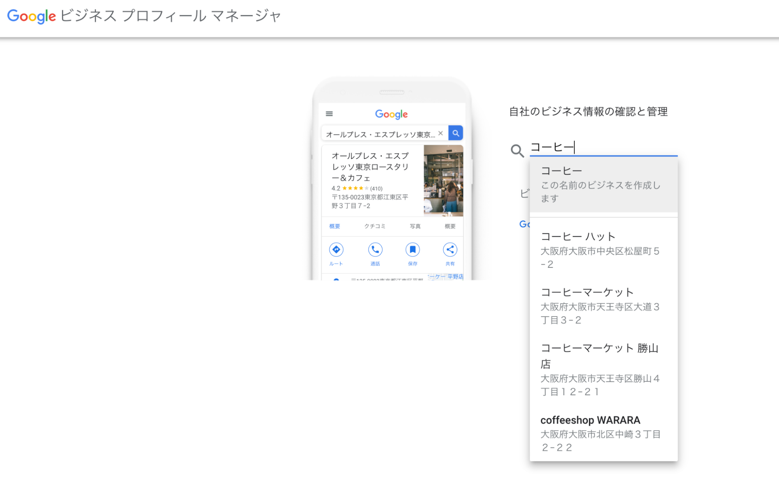Click the 自社のビジネス情報の確認と管理 heading
This screenshot has height=502, width=779.
click(588, 112)
